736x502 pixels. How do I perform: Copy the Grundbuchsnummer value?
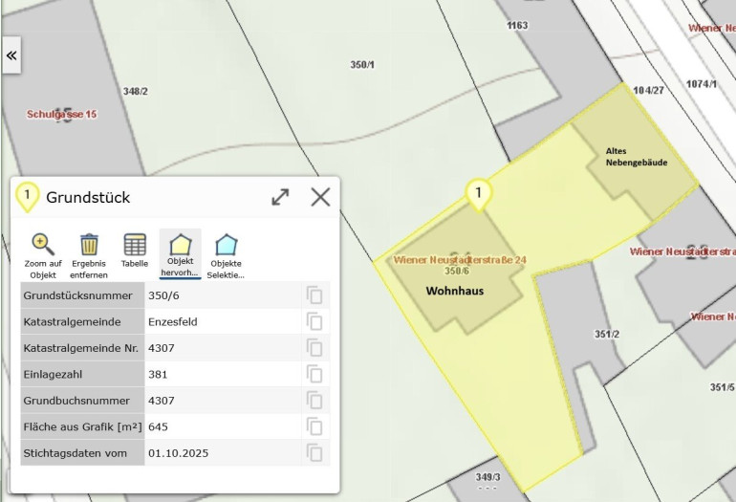[314, 401]
